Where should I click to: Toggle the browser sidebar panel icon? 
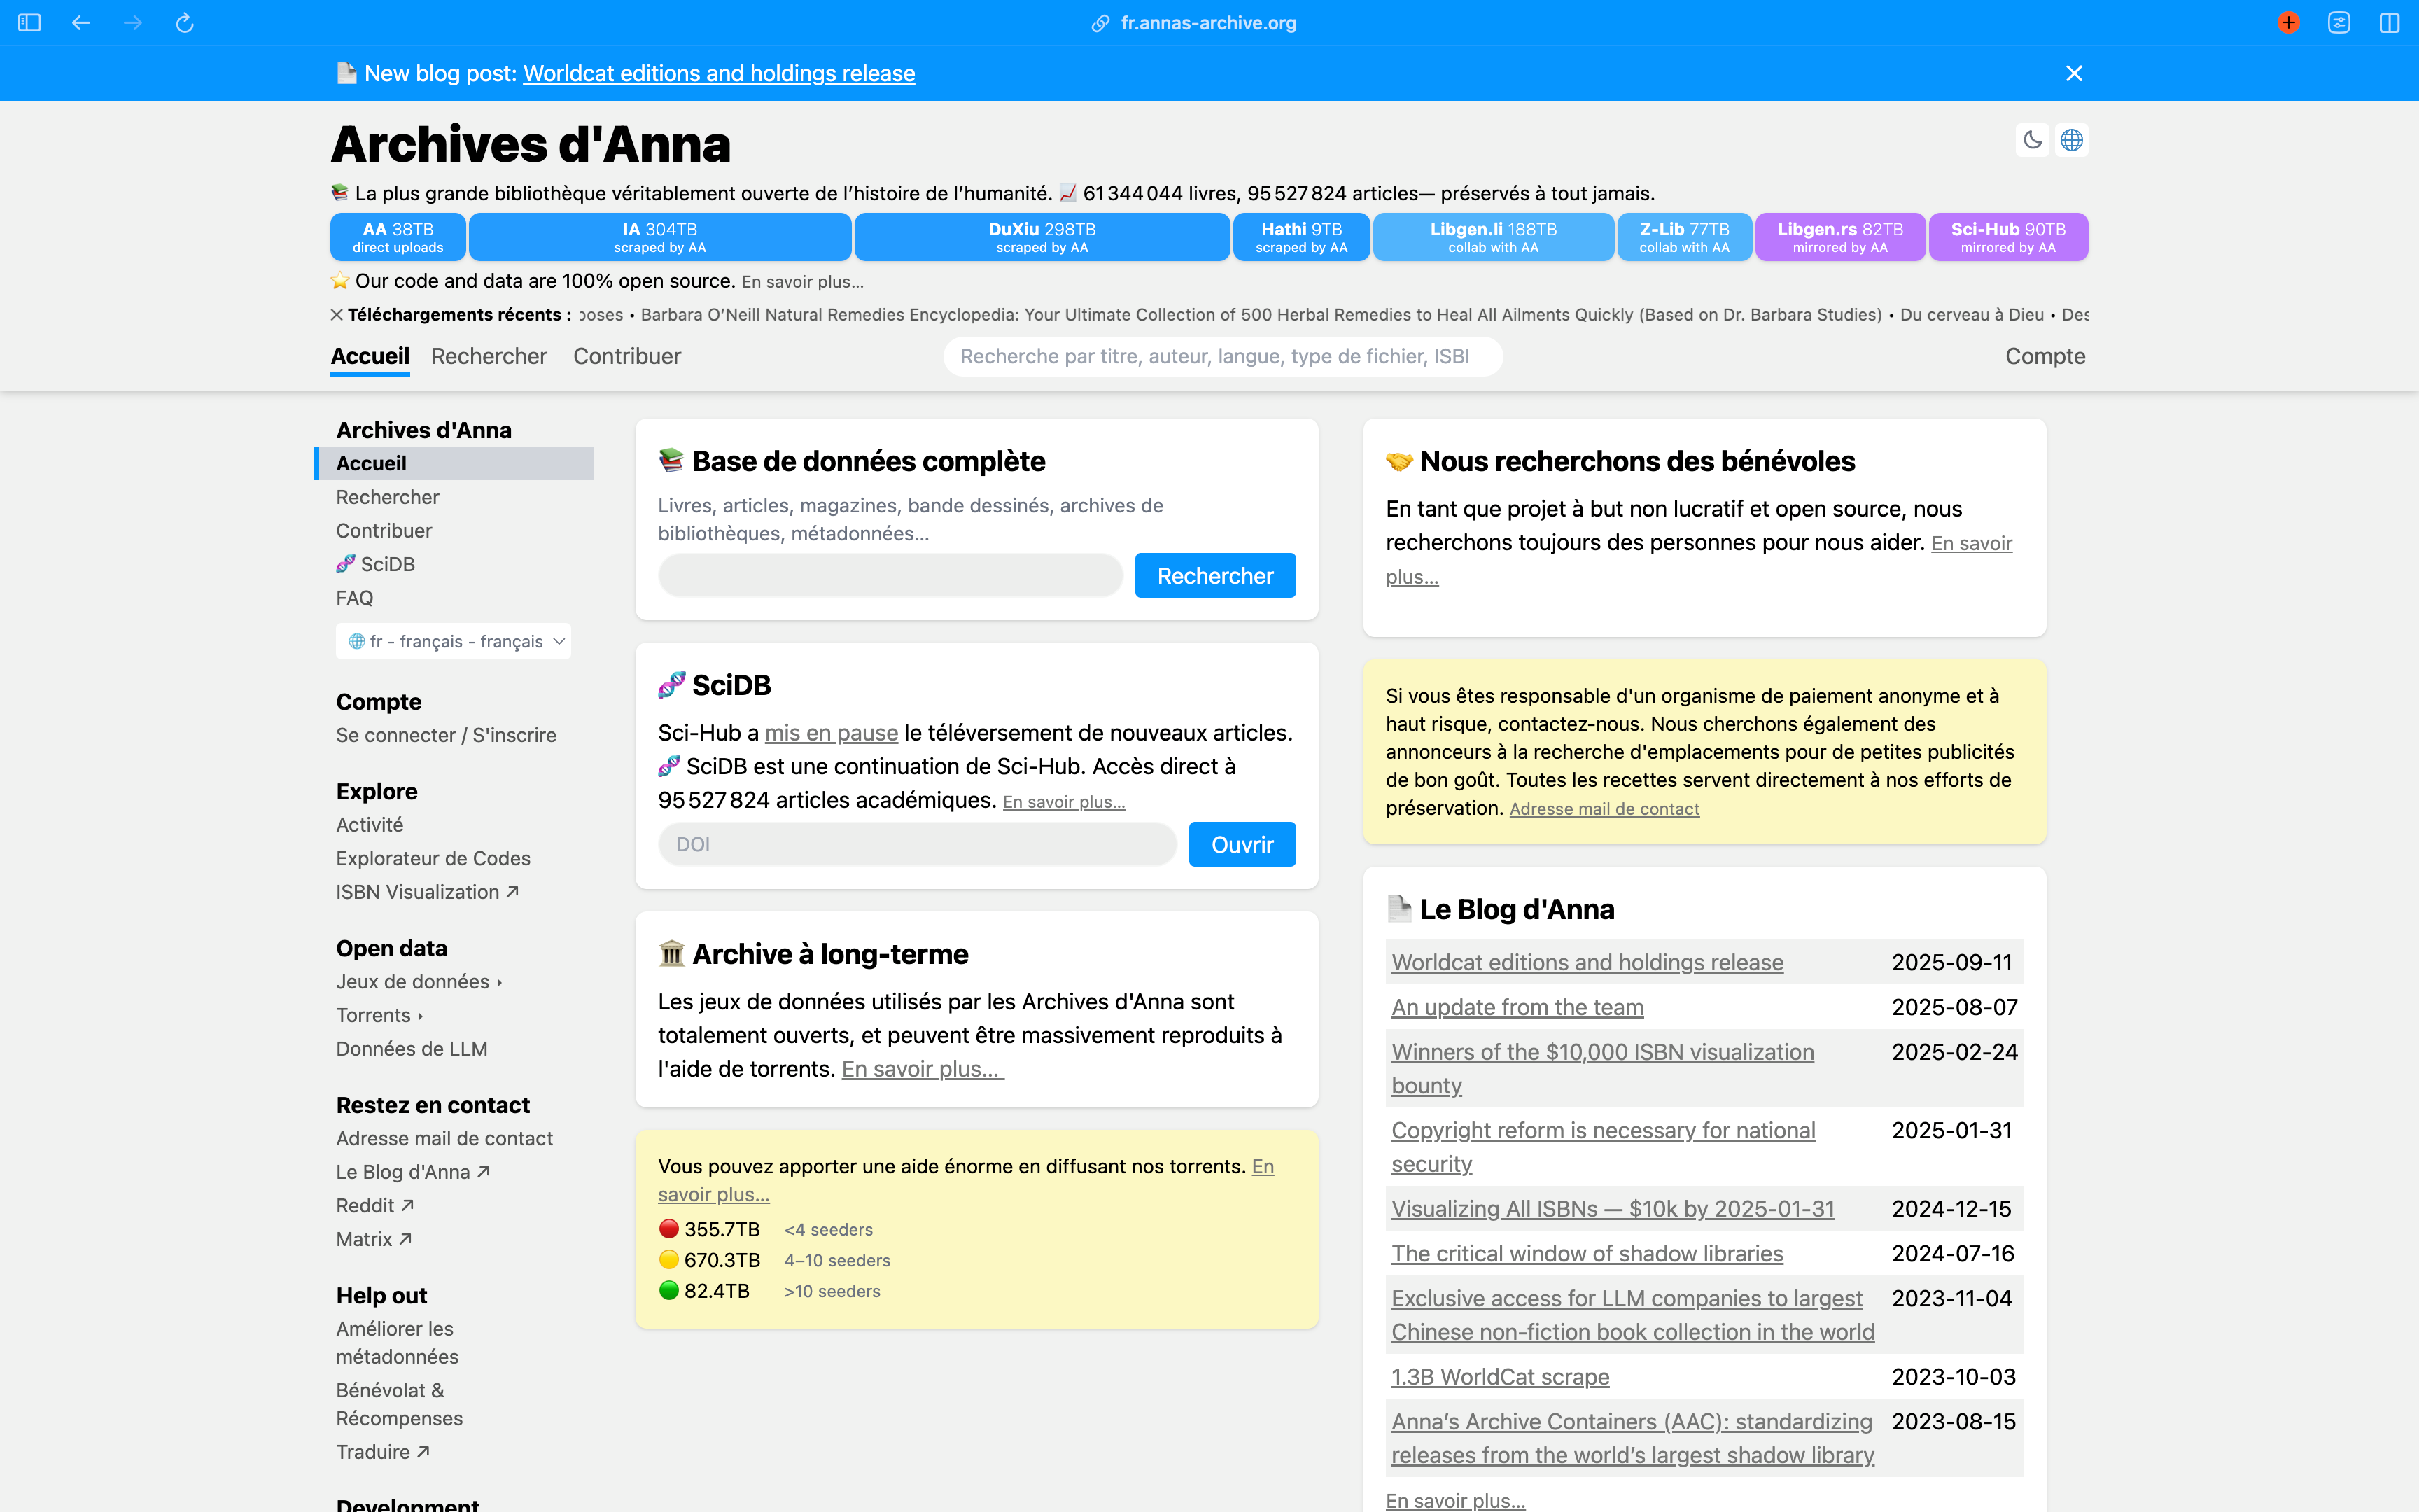click(29, 23)
